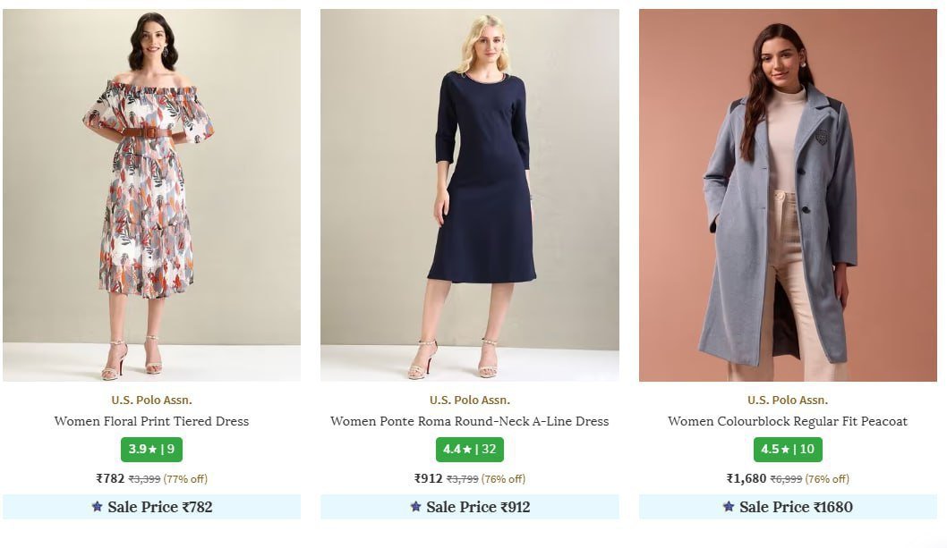
Task: Open Women Ponte Roma Round-Neck A-Line Dress link
Action: click(x=469, y=421)
